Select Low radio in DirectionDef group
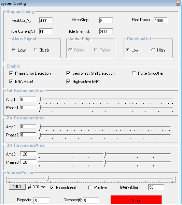The height and width of the screenshot is (205, 182). click(128, 50)
